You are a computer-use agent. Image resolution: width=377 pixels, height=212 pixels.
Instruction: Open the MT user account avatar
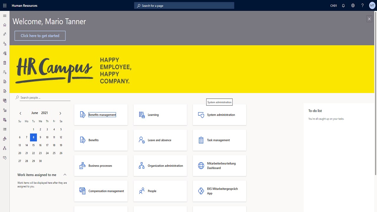372,6
